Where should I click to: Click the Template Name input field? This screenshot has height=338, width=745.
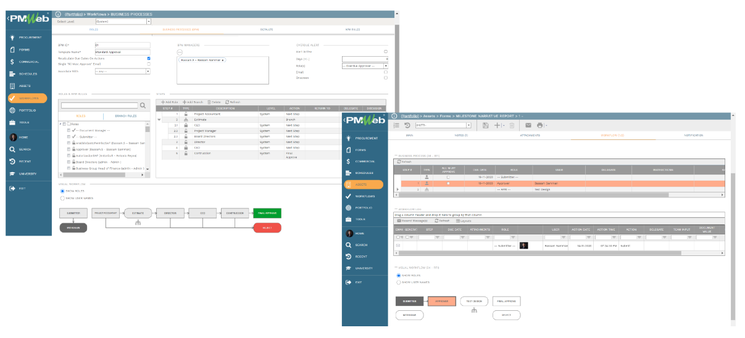click(122, 52)
